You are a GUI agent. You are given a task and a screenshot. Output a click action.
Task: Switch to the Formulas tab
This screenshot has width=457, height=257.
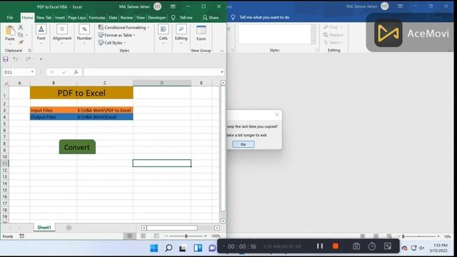pyautogui.click(x=97, y=17)
